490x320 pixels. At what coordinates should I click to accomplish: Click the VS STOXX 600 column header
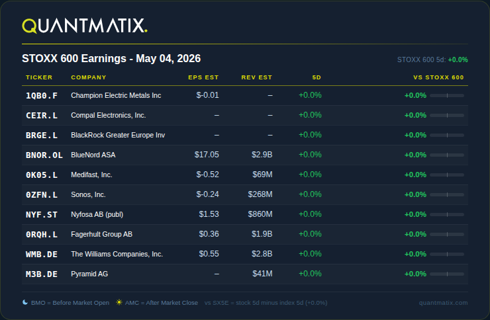tap(438, 77)
